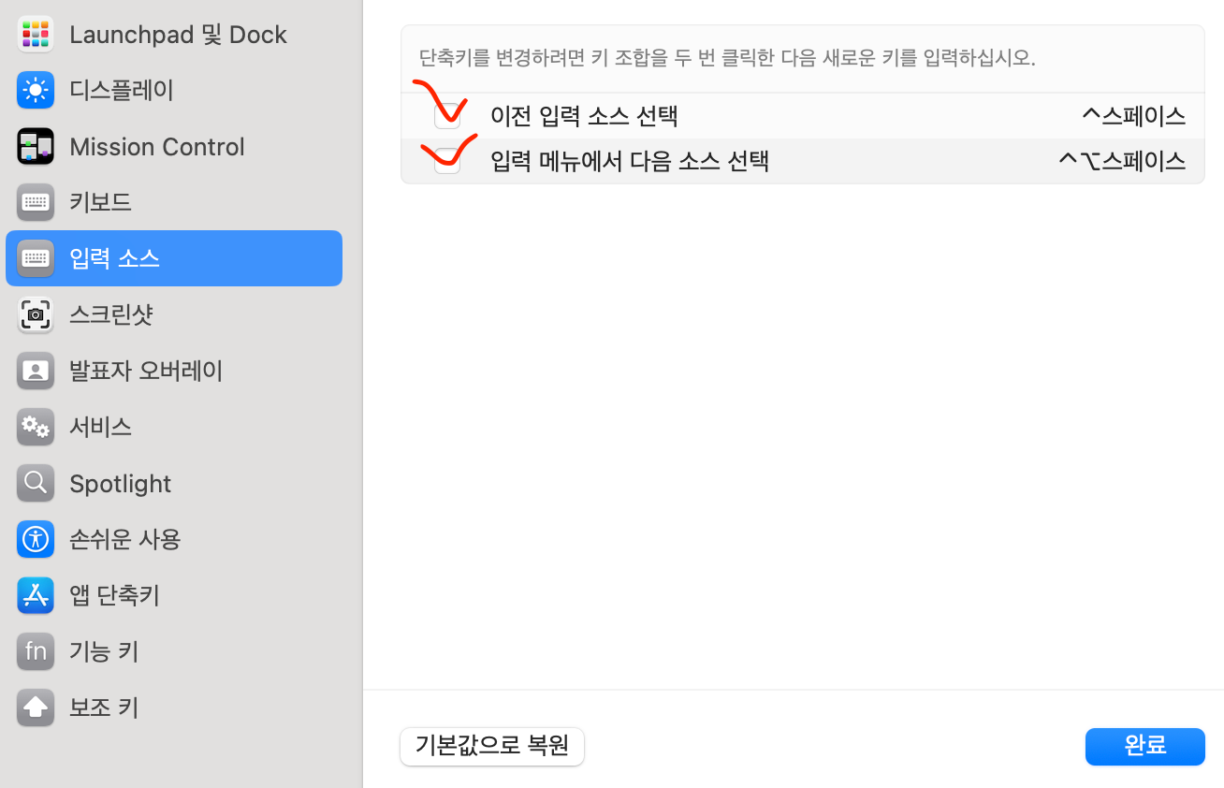Viewport: 1224px width, 788px height.
Task: Click the 손쉬운 사용 accessibility icon
Action: [x=36, y=539]
